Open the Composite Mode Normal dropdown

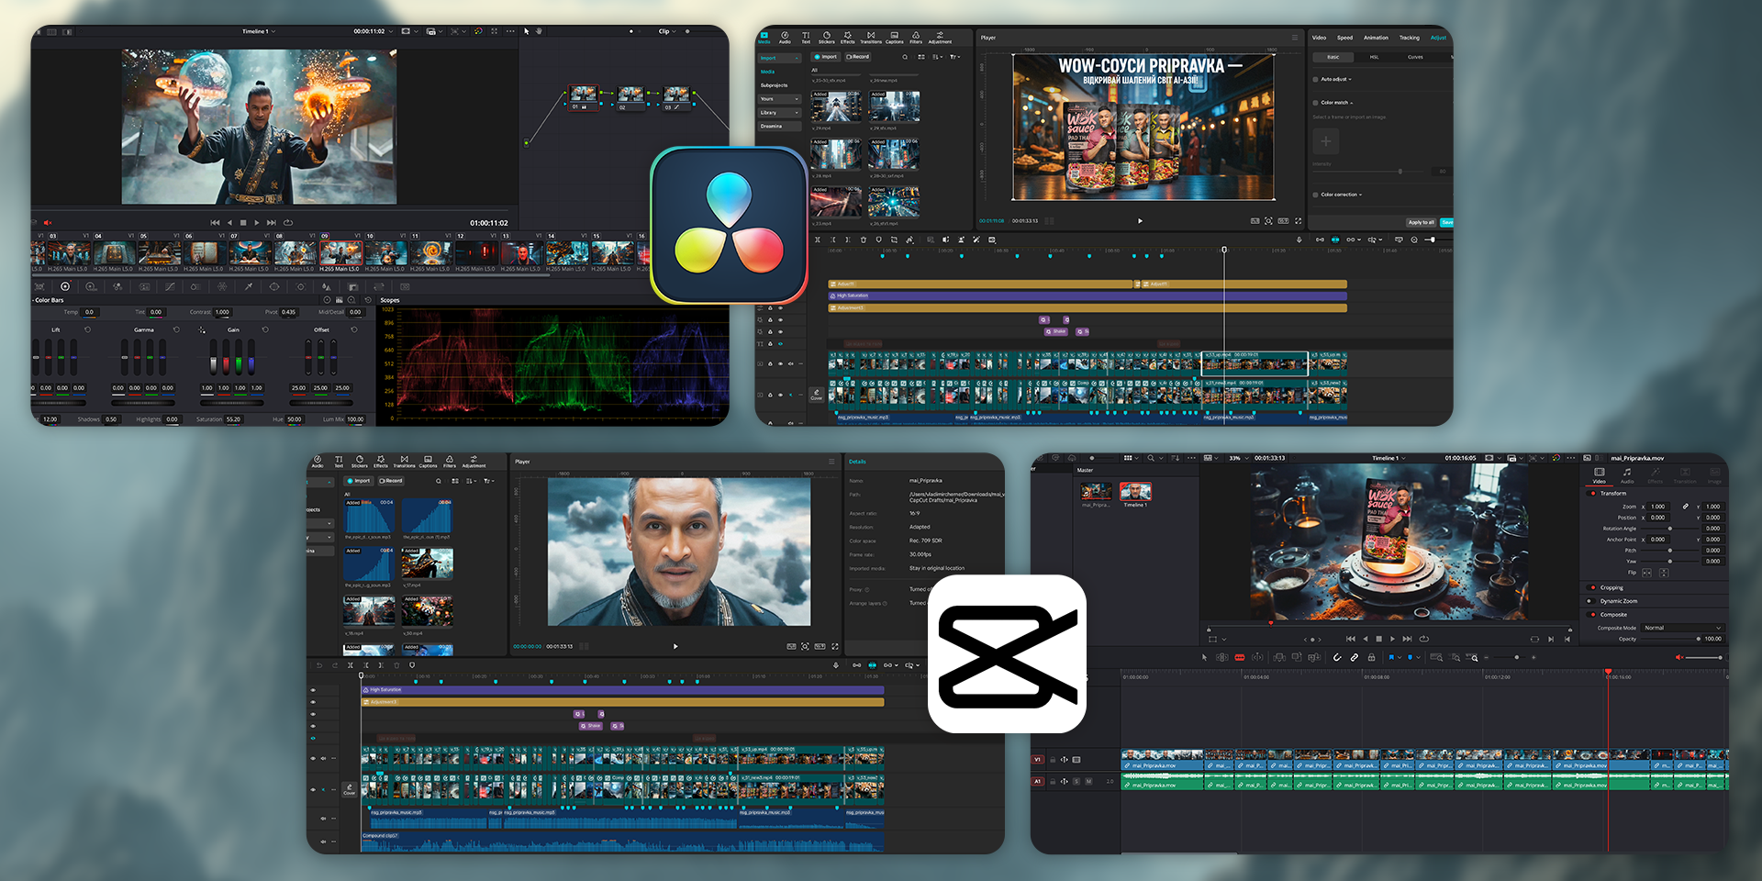click(1682, 628)
